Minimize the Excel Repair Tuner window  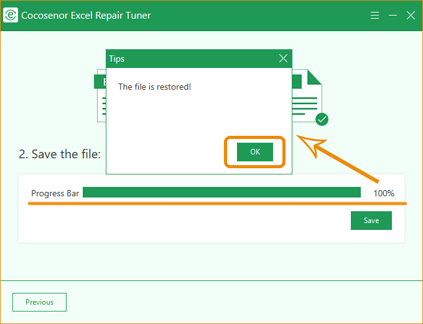[393, 16]
